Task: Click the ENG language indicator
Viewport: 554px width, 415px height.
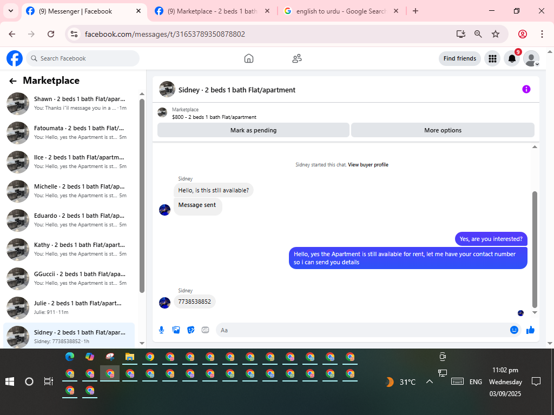Action: [476, 382]
